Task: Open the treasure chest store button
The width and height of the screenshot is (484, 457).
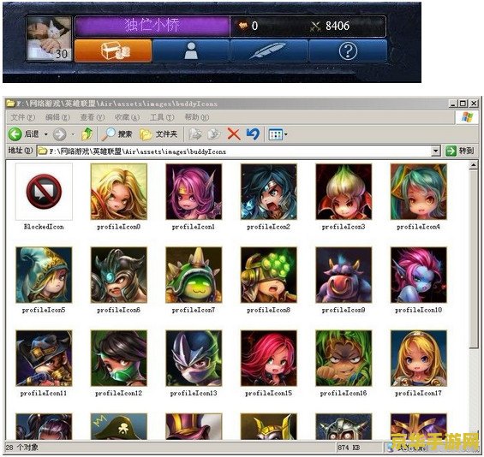Action: point(113,50)
